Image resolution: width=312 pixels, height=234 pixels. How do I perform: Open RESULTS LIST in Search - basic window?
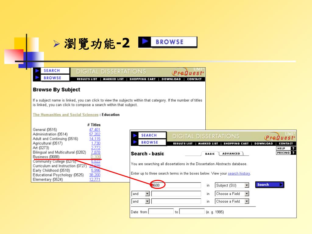183,144
